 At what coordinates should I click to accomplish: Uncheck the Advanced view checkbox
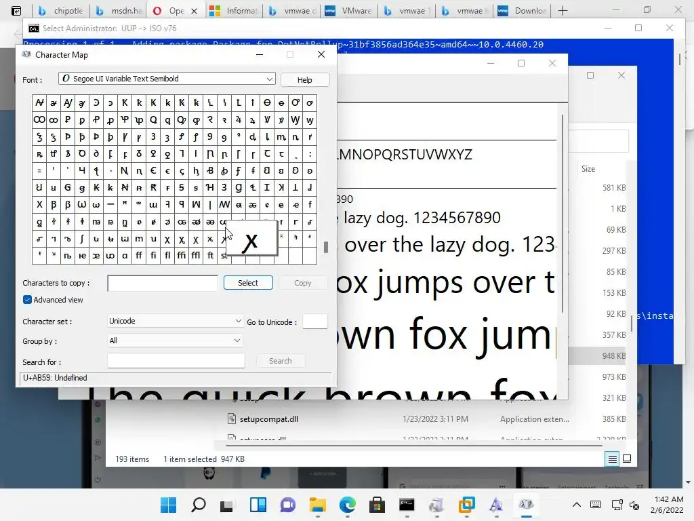click(27, 300)
